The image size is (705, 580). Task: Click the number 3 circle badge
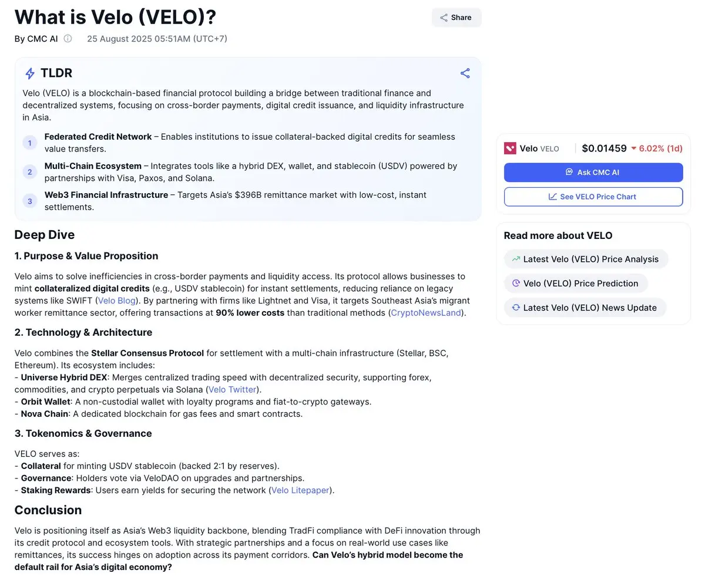(x=29, y=201)
